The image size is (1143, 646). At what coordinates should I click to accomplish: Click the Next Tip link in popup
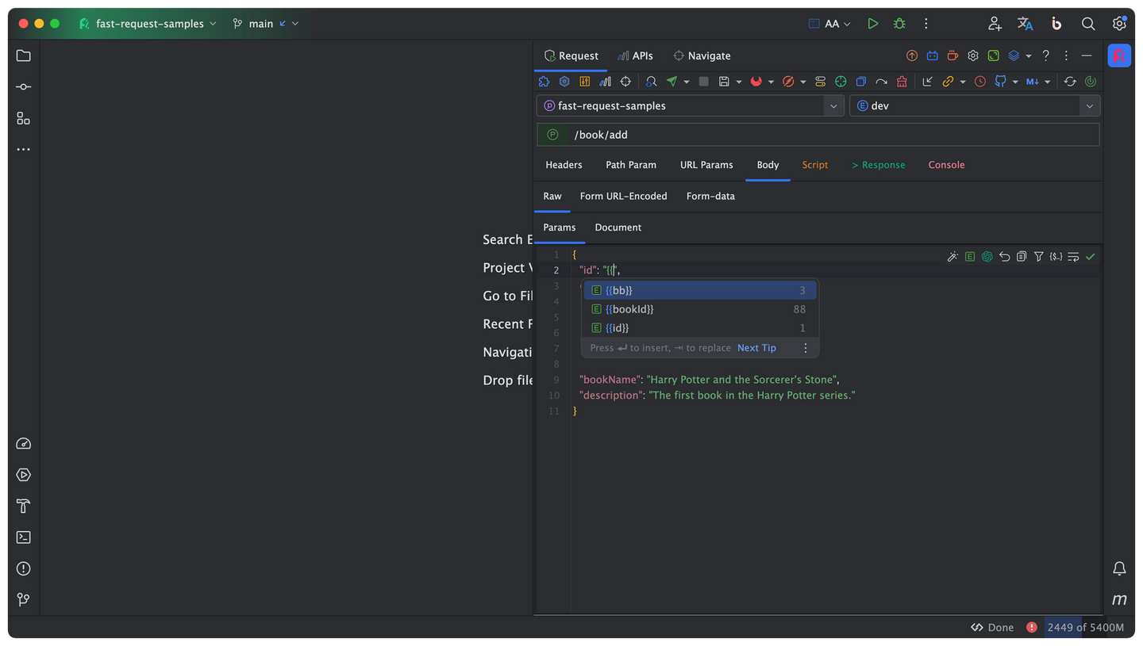(x=756, y=348)
